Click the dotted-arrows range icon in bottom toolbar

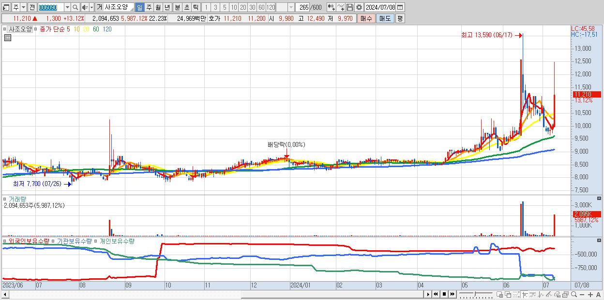[x=516, y=294]
